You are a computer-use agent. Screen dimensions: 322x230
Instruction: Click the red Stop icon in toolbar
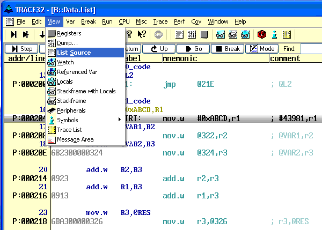tap(158, 34)
